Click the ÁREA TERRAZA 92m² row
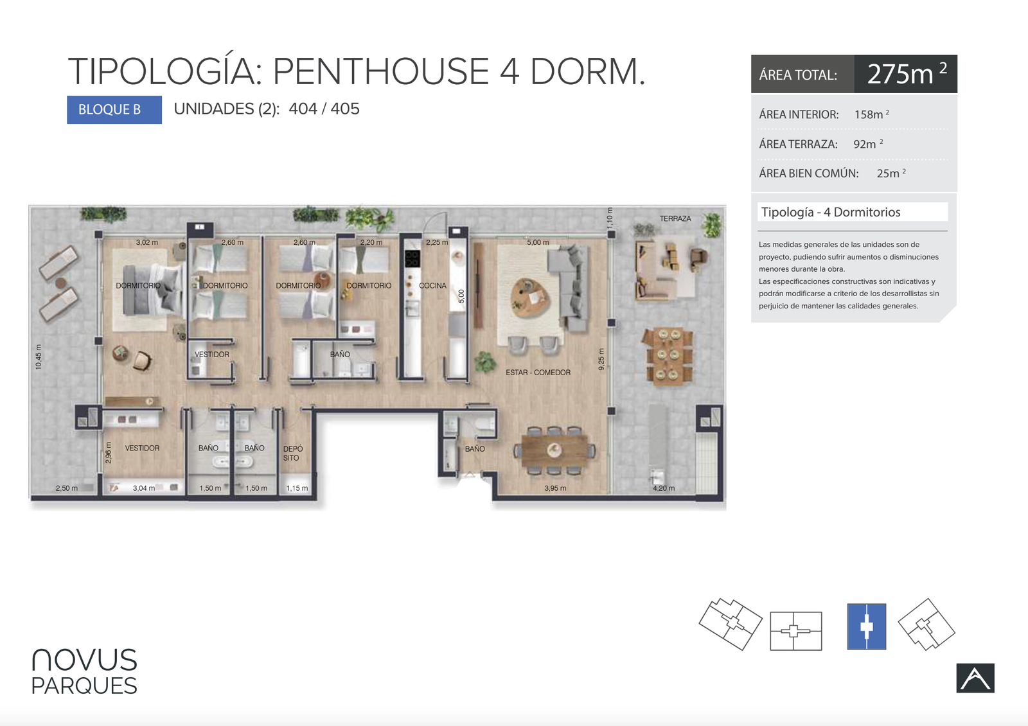Viewport: 1028px width, 726px height. pos(853,144)
